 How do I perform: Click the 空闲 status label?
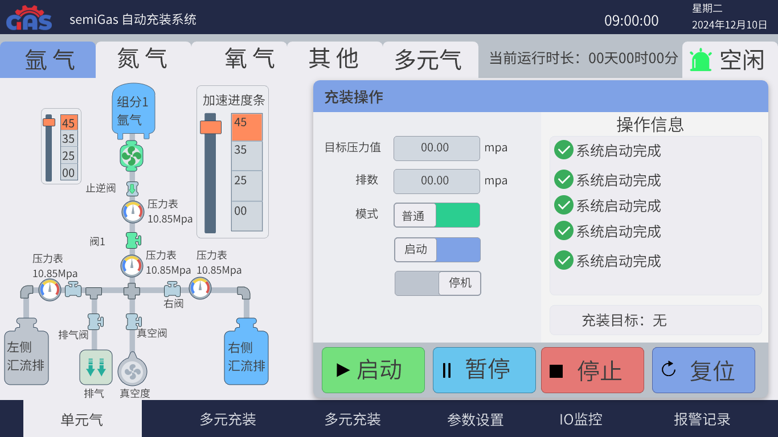(742, 60)
